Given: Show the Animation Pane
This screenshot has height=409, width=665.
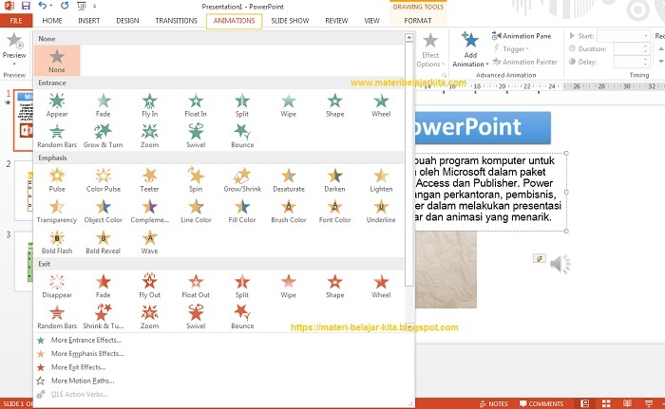Looking at the screenshot, I should click(x=522, y=36).
